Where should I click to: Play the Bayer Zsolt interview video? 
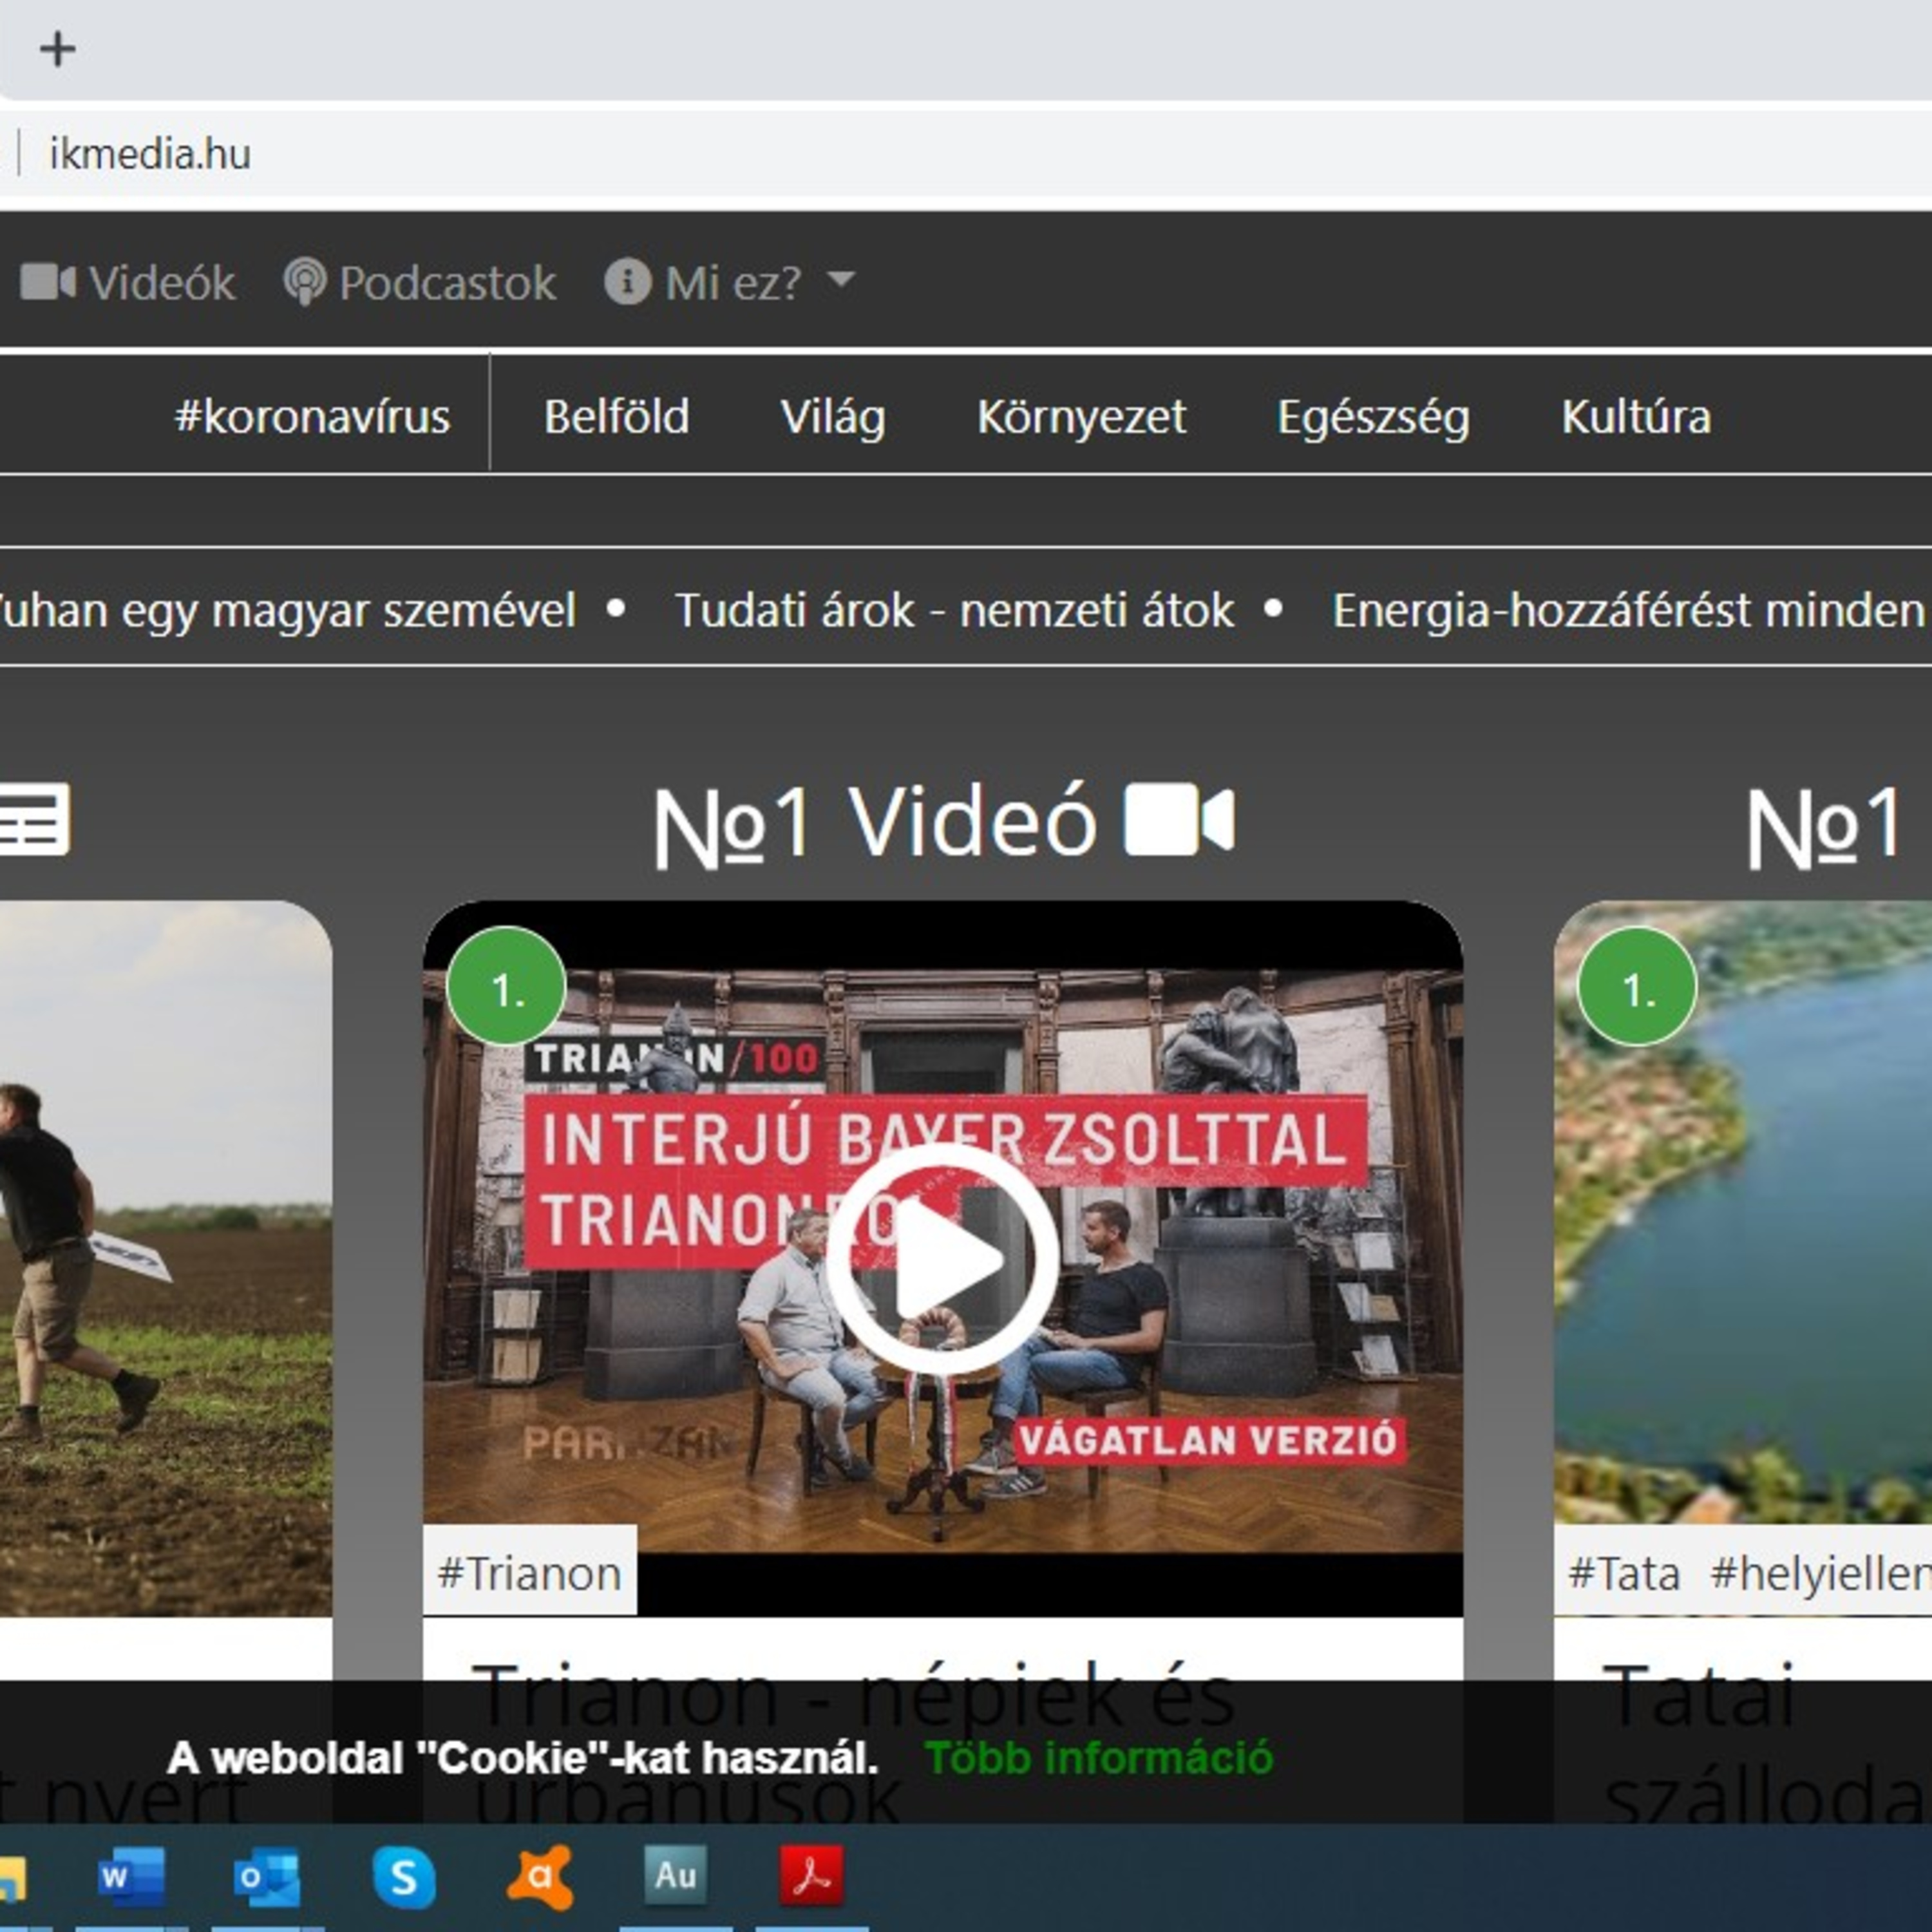pos(942,1259)
